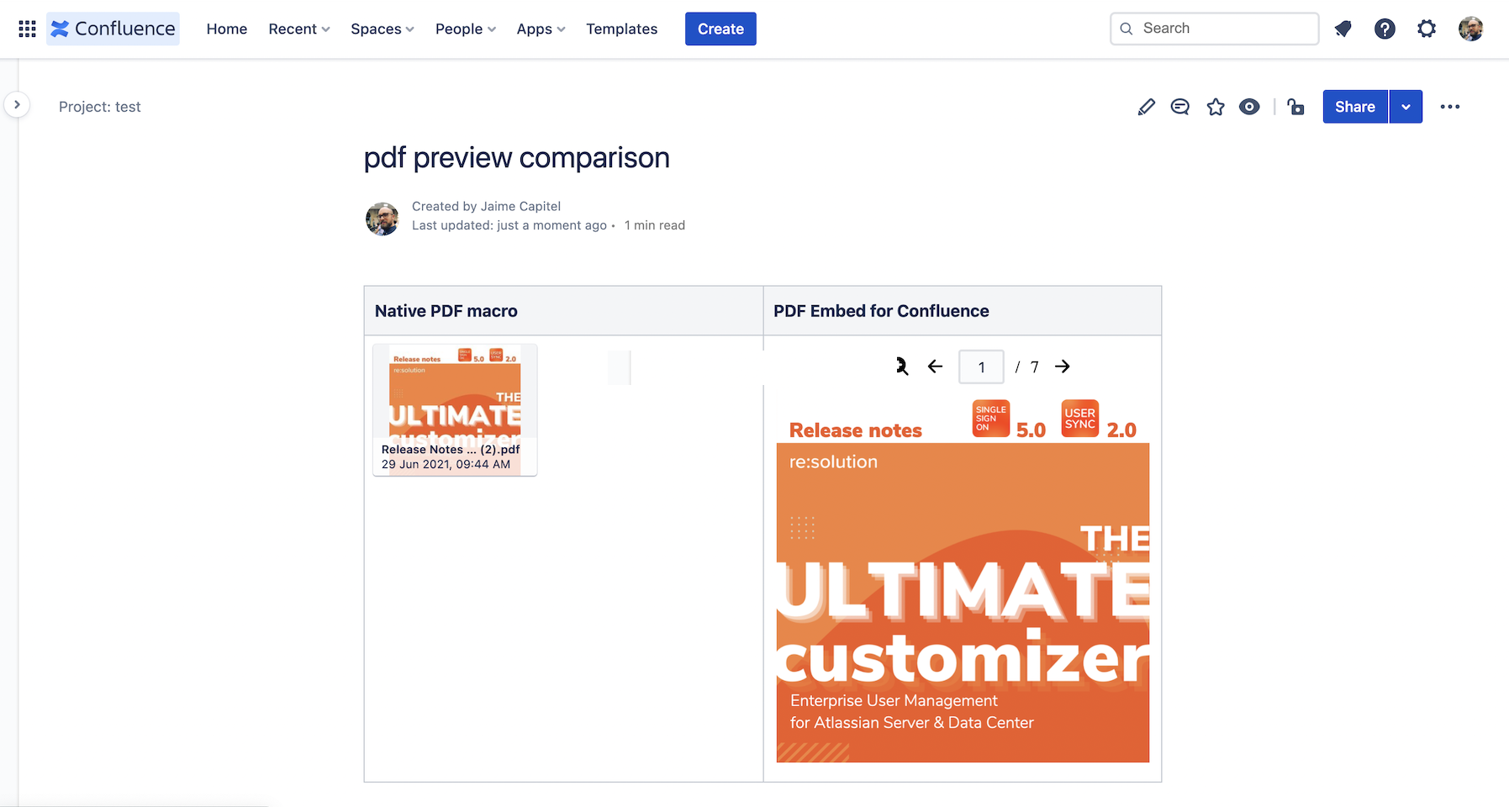Open the notifications bell icon

[1343, 29]
